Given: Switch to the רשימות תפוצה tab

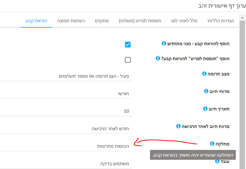Looking at the screenshot, I should click(71, 21).
